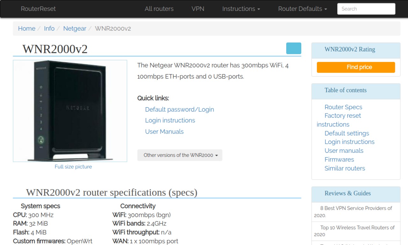Open the RouterReset home brand link
The width and height of the screenshot is (408, 245).
pyautogui.click(x=38, y=9)
